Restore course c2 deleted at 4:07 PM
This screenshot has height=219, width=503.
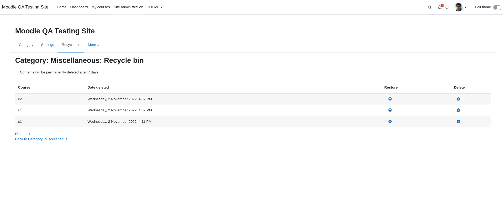point(390,99)
